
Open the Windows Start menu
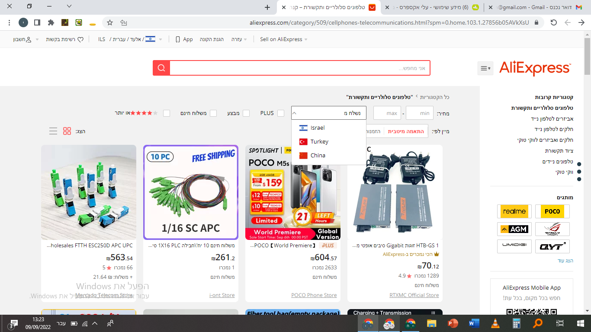tap(581, 323)
